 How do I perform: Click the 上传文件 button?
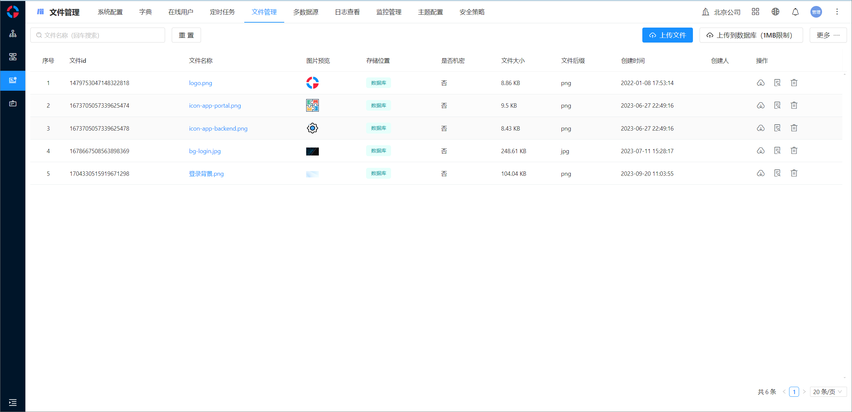tap(667, 35)
